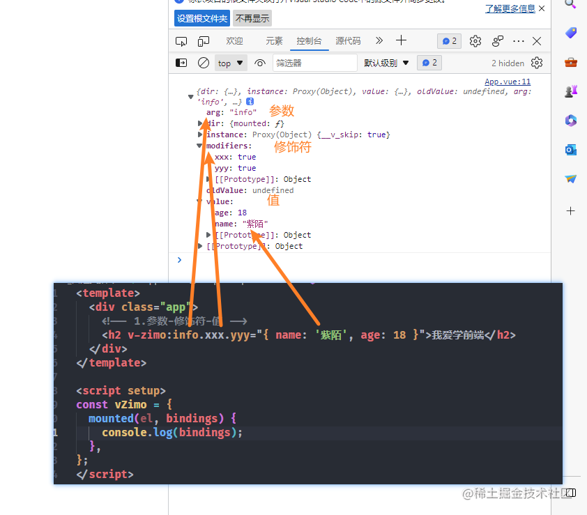This screenshot has width=587, height=515.
Task: Clear the console with the circle-slash icon
Action: (204, 63)
